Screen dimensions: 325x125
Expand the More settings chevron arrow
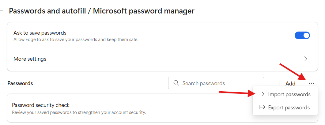point(305,59)
